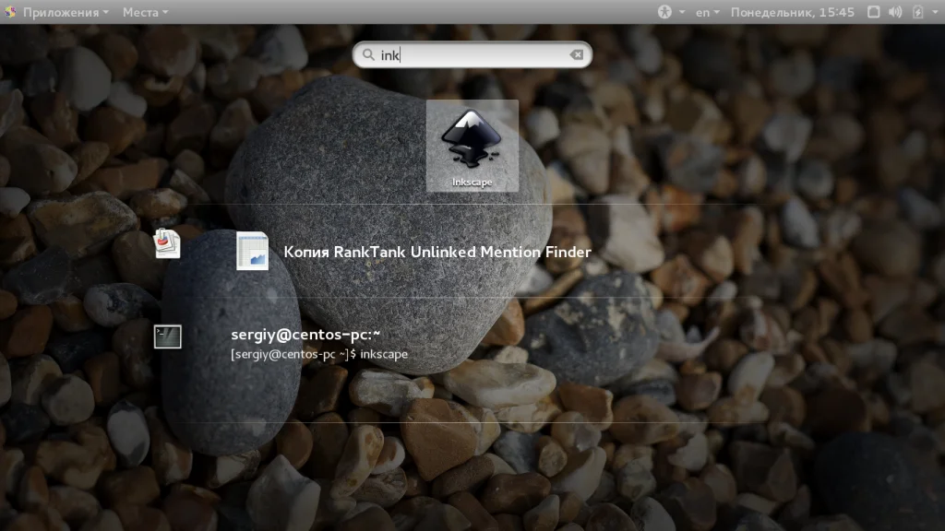This screenshot has width=945, height=531.
Task: Click the square screen icon next to volume
Action: tap(872, 12)
